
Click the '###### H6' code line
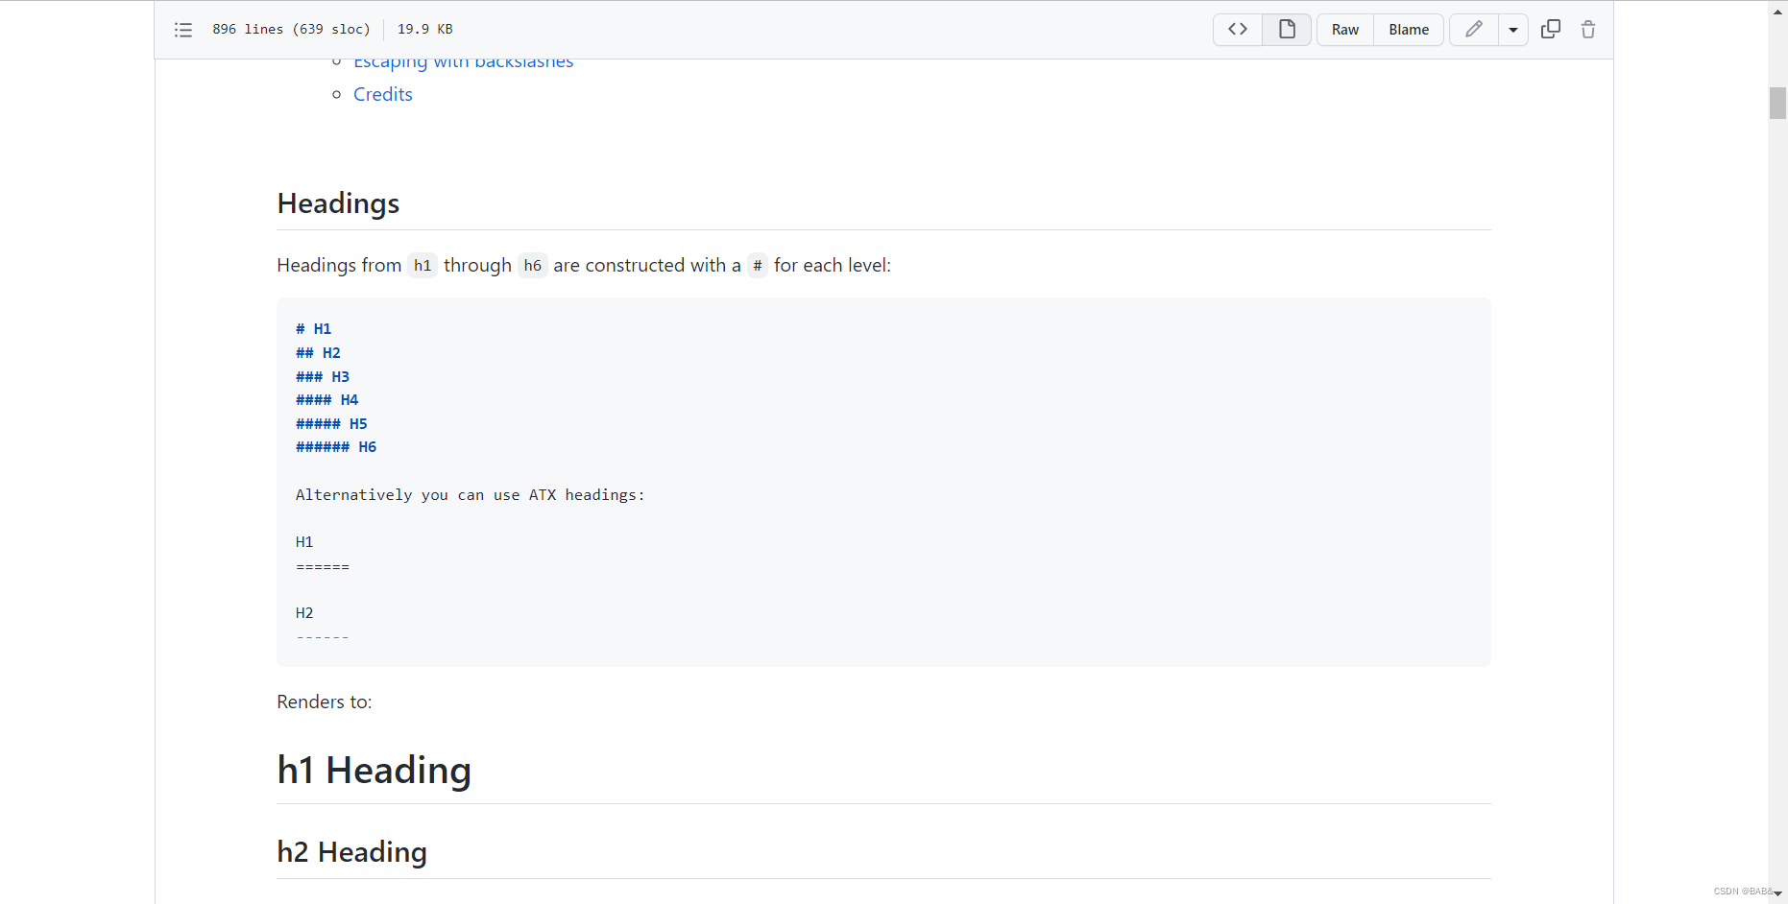[x=336, y=447]
